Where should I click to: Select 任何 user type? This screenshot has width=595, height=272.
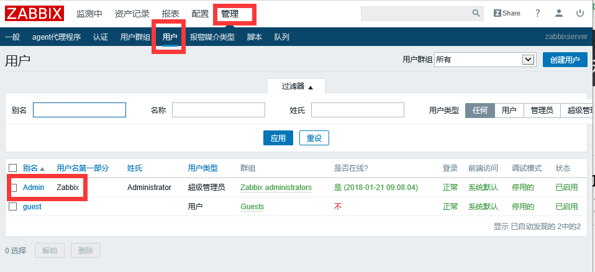coord(480,111)
